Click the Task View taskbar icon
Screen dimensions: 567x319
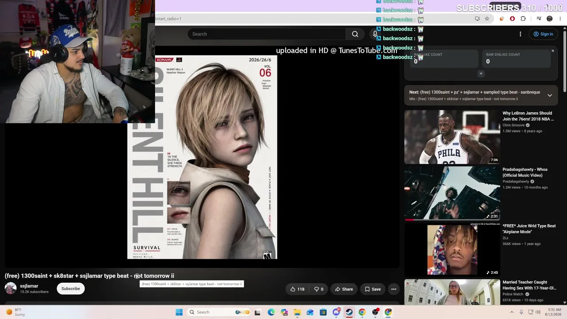pyautogui.click(x=257, y=312)
